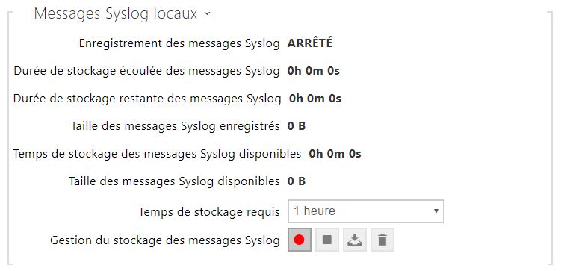The width and height of the screenshot is (567, 271).
Task: Stop Syslog message recording with the square button
Action: tap(327, 240)
